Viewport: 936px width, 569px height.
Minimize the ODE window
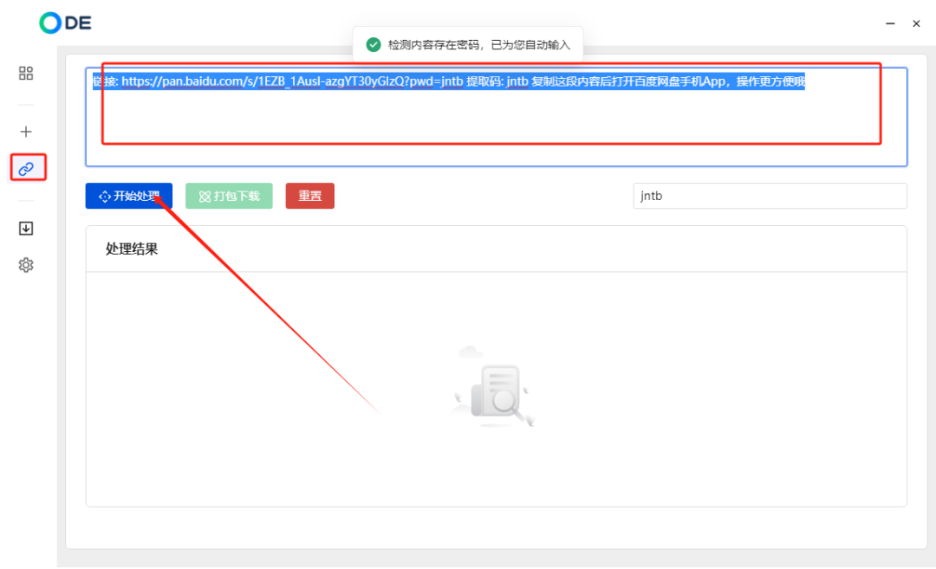point(888,23)
